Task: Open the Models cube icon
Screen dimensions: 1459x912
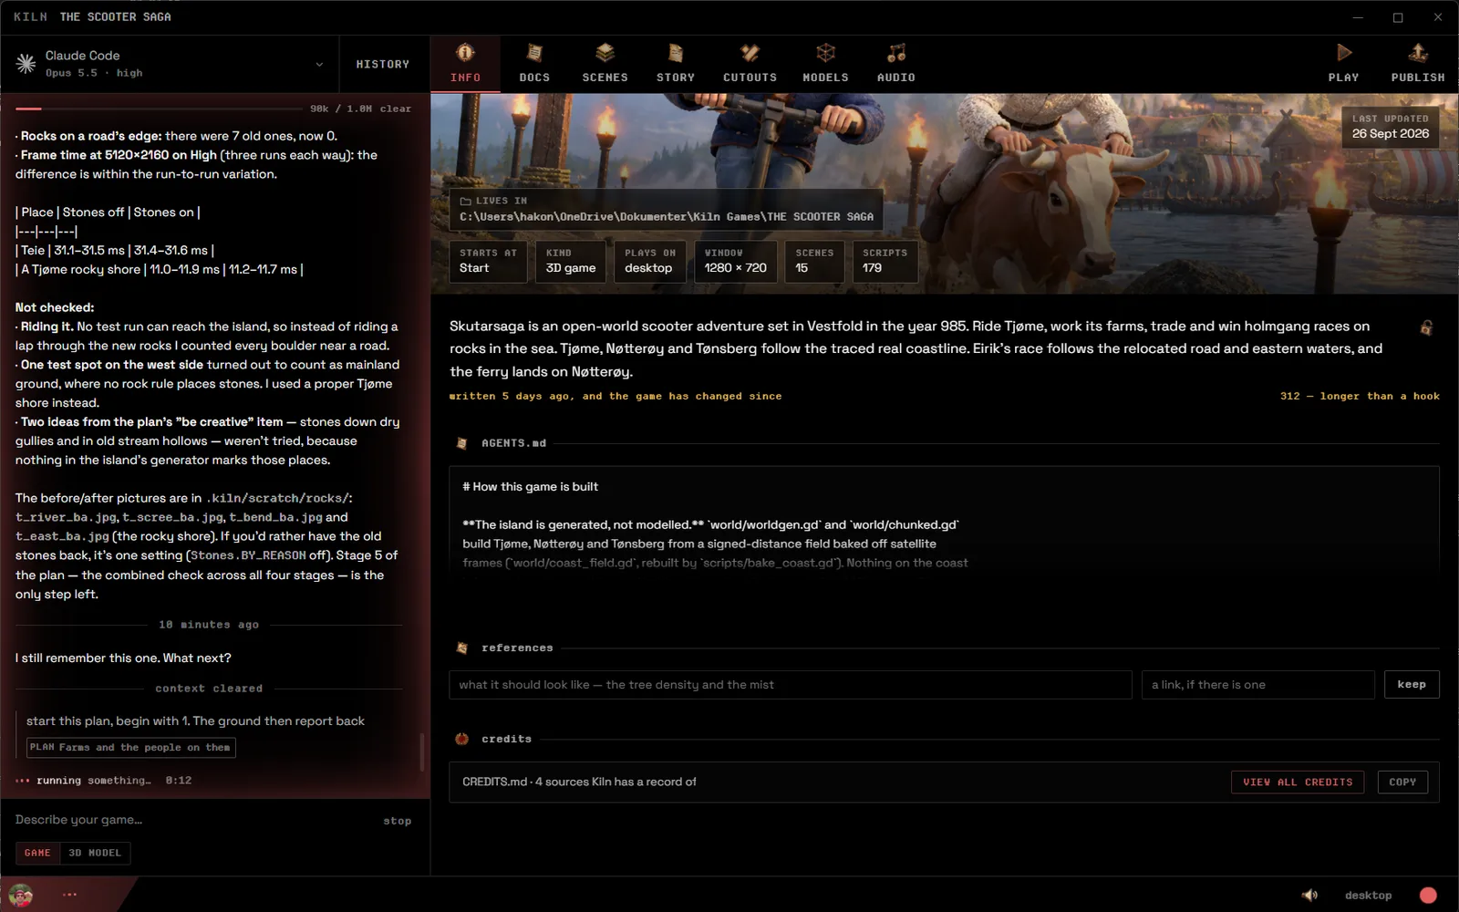Action: (825, 53)
